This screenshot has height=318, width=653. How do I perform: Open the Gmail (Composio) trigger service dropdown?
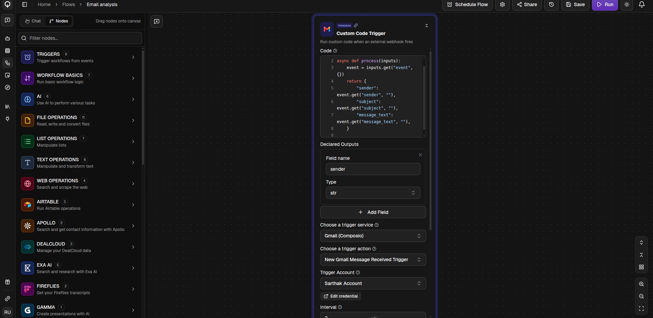pyautogui.click(x=373, y=236)
